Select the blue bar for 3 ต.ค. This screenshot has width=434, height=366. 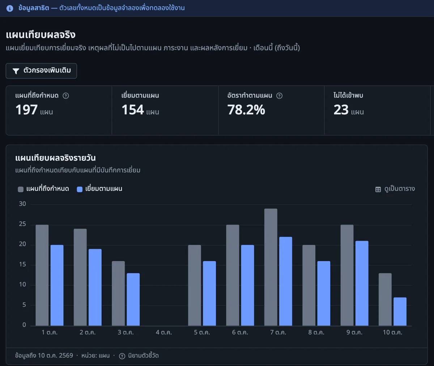133,299
